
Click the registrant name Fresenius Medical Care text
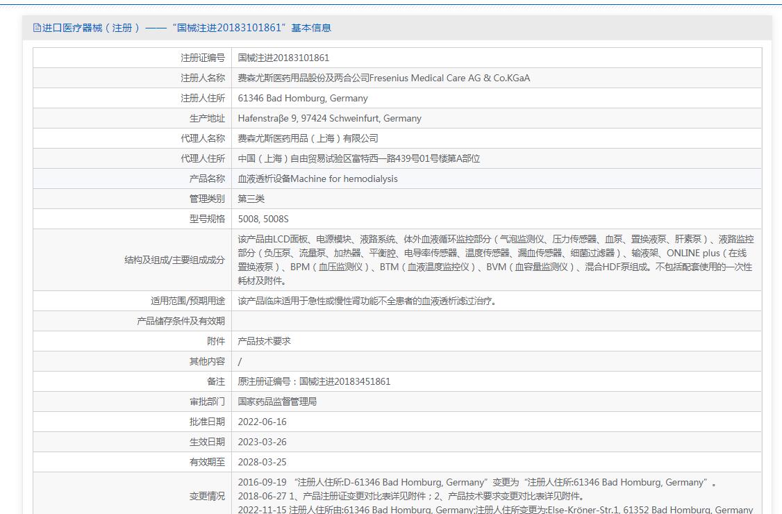point(383,78)
